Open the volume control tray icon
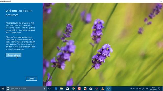Viewport: 163px width, 91px height. point(140,89)
